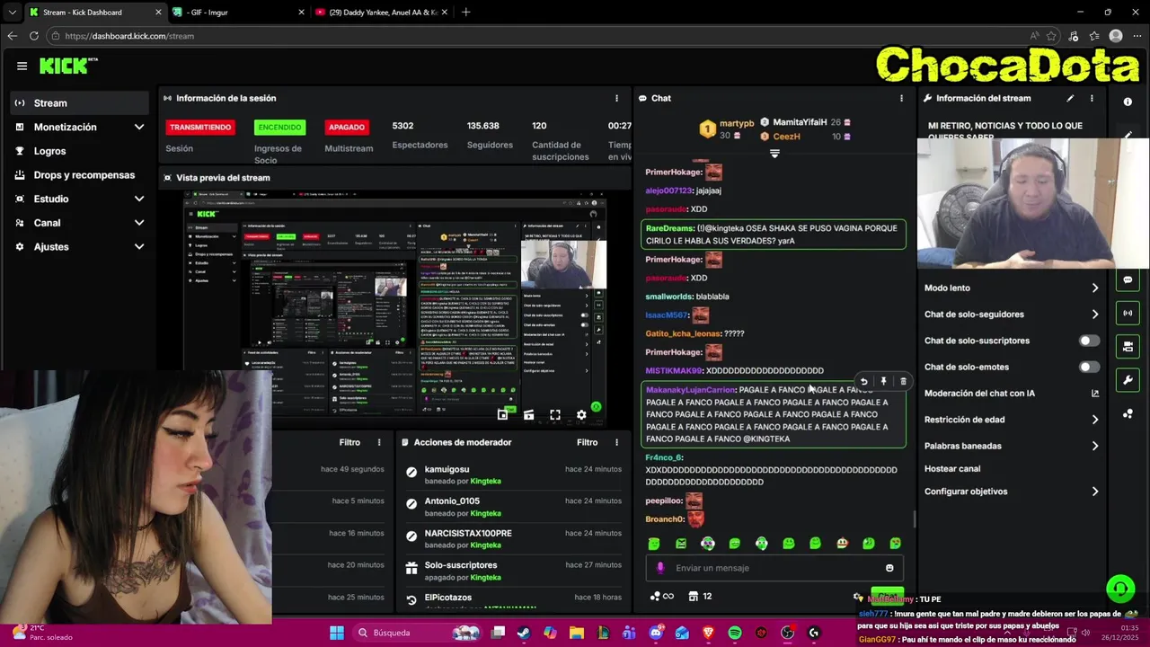Viewport: 1150px width, 647px height.
Task: Switch to the Daddy Yankee YouTube tab
Action: (x=382, y=12)
